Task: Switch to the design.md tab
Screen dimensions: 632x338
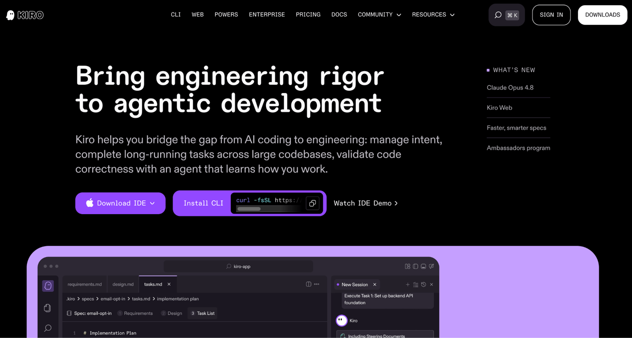Action: pyautogui.click(x=123, y=284)
